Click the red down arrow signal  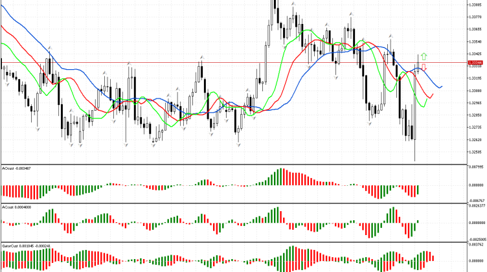(x=424, y=67)
